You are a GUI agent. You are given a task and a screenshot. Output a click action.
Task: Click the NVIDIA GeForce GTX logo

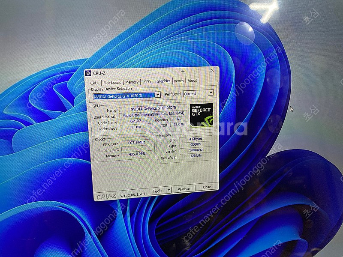(202, 115)
